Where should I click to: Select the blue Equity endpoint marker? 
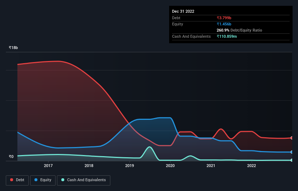pos(292,152)
